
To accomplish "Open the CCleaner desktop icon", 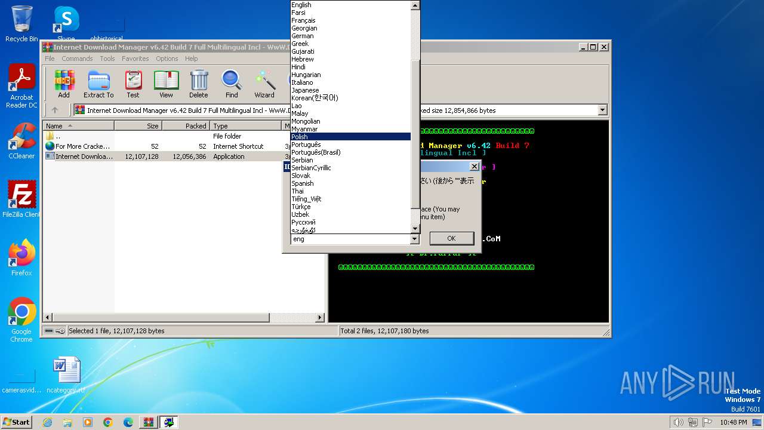I will (x=21, y=141).
